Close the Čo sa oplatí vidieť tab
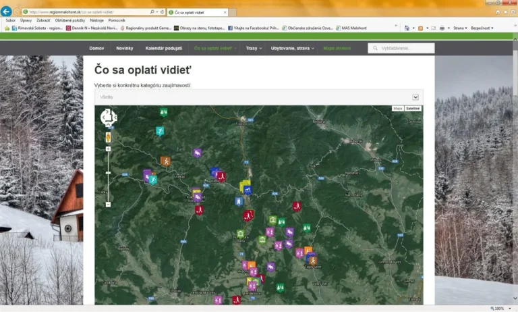Viewport: 518px width, 312px height. point(225,12)
